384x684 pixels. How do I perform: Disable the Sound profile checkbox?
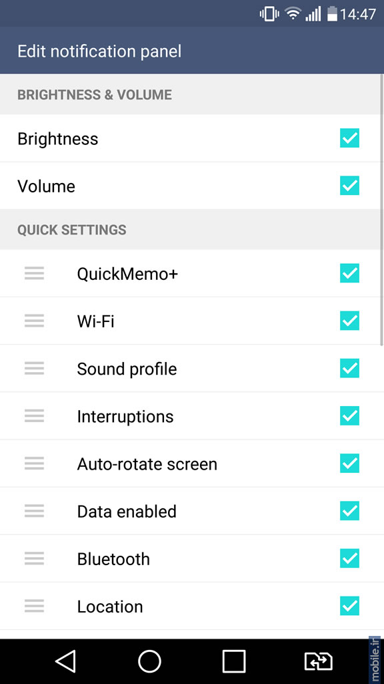(x=349, y=369)
